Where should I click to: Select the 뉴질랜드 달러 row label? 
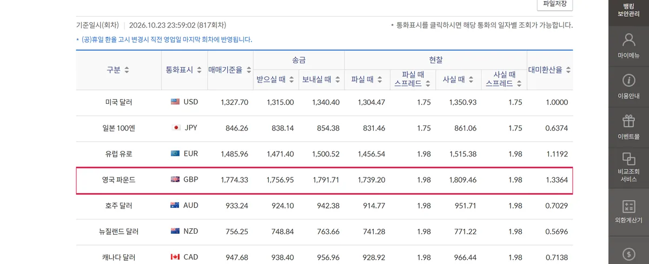pyautogui.click(x=118, y=232)
